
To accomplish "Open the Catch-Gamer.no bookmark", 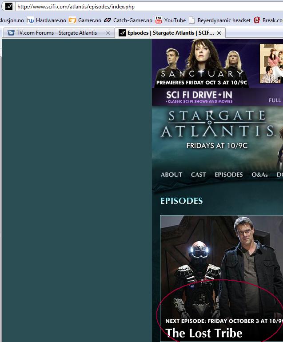I will click(x=133, y=20).
